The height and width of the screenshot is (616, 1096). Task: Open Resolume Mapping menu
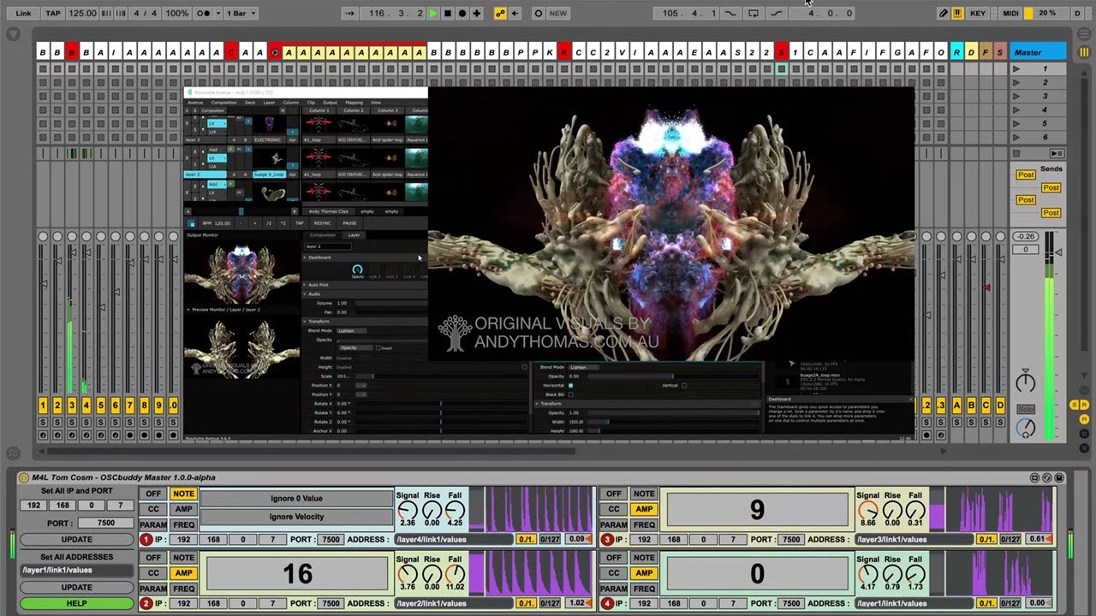tap(354, 103)
